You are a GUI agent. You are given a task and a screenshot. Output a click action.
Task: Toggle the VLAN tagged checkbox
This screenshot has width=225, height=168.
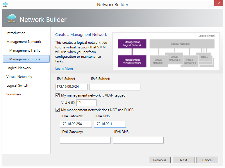(57, 95)
